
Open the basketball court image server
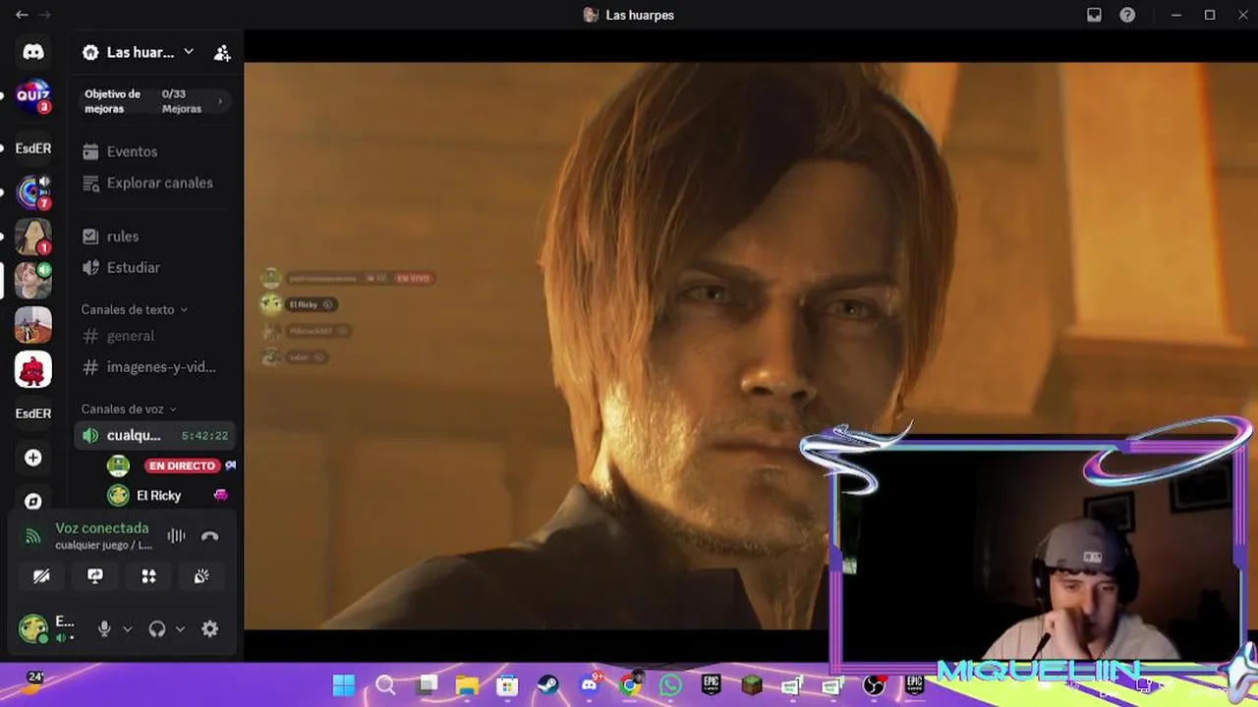[x=33, y=325]
